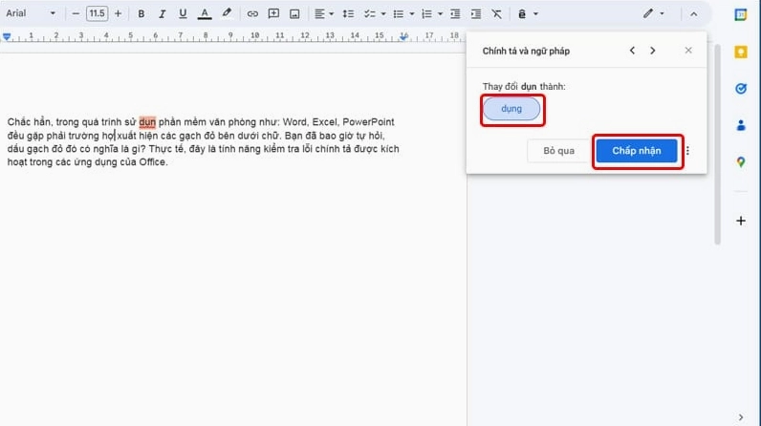Collapse the toolbar with the up chevron
Screen dimensions: 761x426
(693, 14)
